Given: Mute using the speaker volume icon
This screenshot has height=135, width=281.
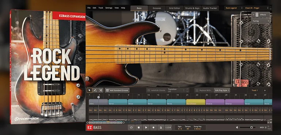Looking at the screenshot, I should 237,127.
